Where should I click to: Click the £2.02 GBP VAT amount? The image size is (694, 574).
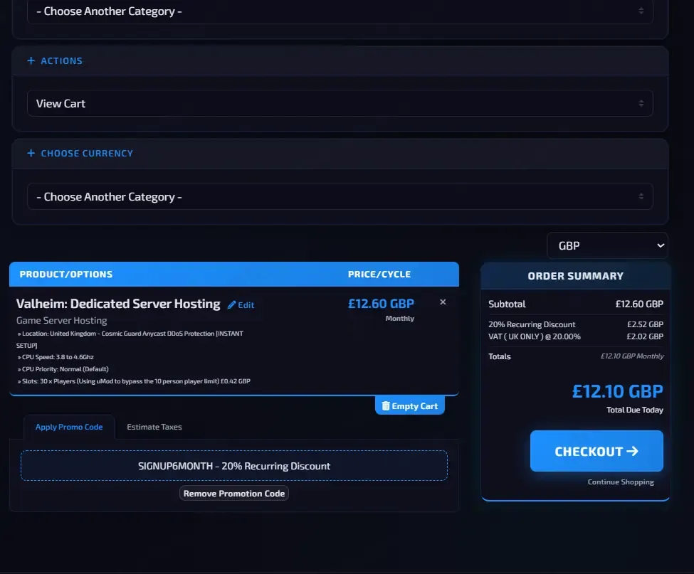tap(645, 336)
